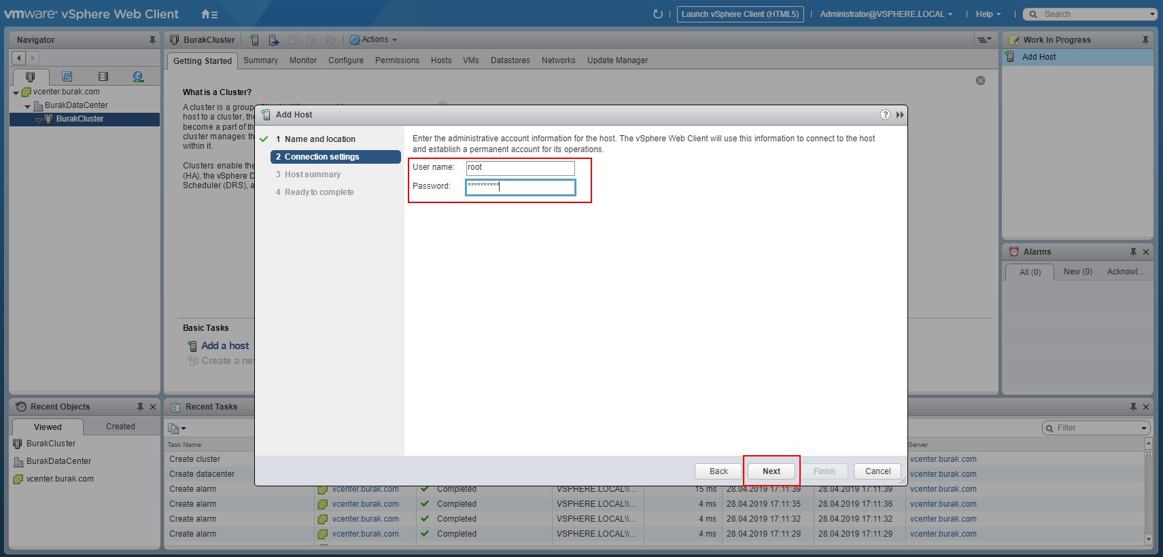Select the New (0) alarms tab
The width and height of the screenshot is (1163, 557).
[x=1078, y=272]
